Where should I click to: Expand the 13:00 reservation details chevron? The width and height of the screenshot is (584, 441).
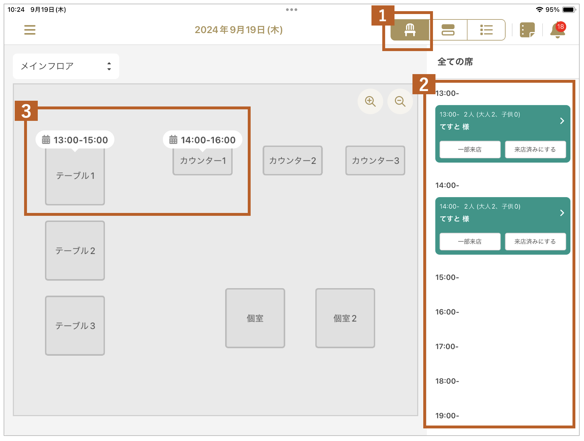tap(562, 121)
